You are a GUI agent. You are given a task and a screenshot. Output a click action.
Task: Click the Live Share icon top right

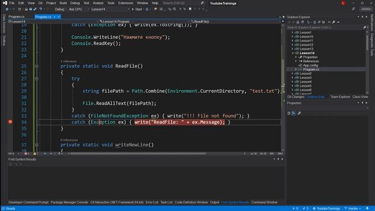353,9
